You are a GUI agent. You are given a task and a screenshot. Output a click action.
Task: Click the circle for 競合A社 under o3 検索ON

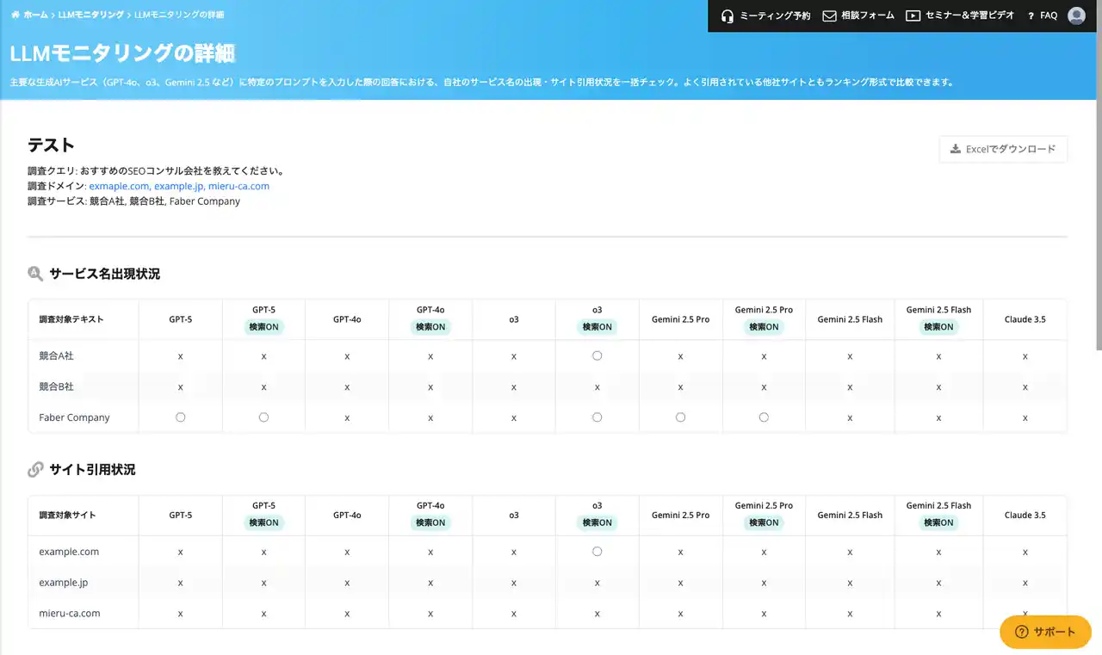click(x=597, y=355)
